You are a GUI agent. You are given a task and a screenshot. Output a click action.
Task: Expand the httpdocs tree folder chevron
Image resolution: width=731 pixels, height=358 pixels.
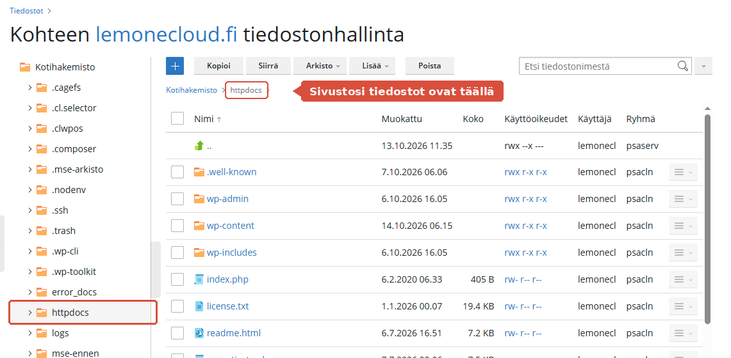[30, 313]
